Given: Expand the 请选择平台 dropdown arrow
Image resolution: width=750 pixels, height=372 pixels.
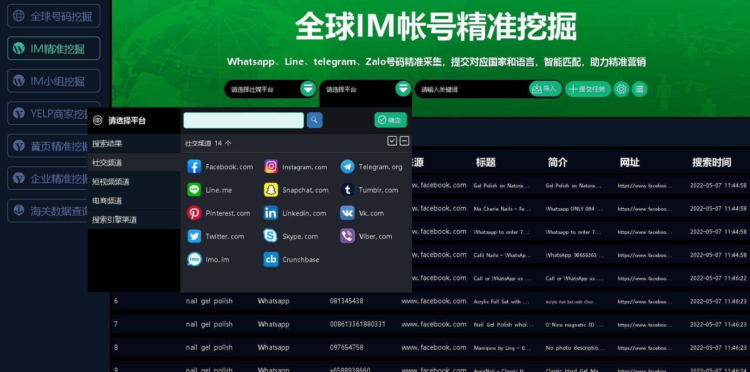Looking at the screenshot, I should [403, 88].
